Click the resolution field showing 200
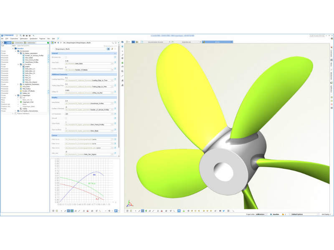This screenshot has width=334, height=250. point(88,114)
